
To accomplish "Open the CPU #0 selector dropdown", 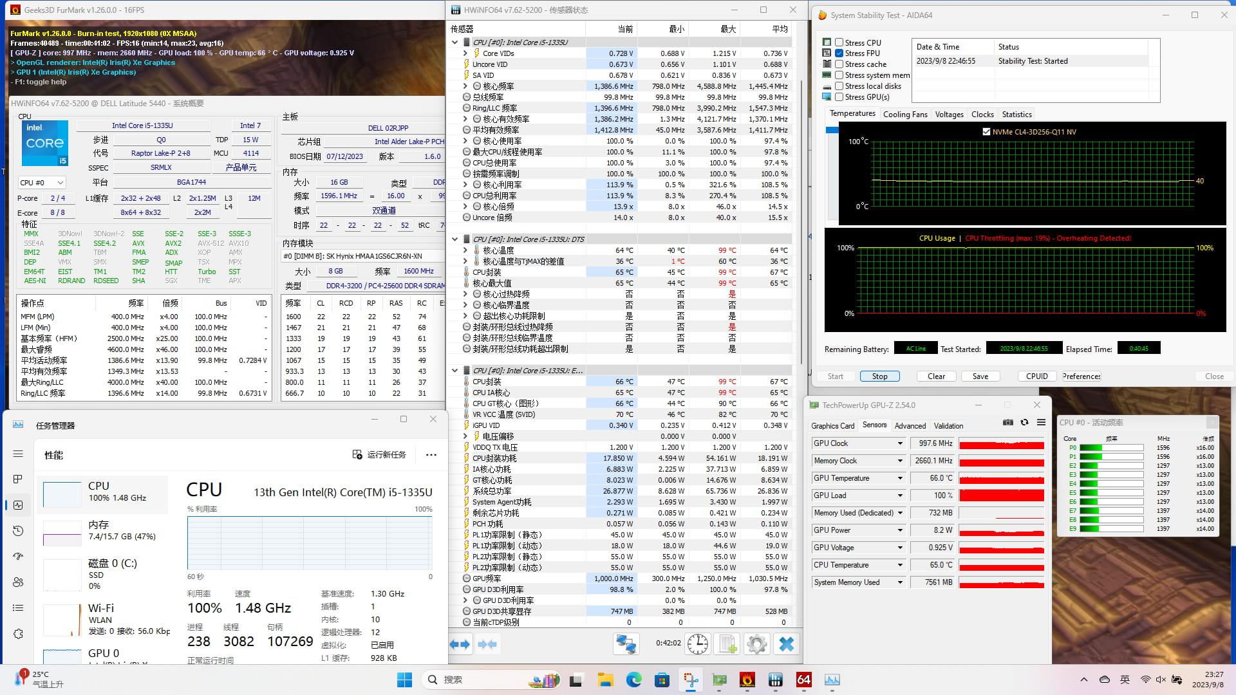I will tap(41, 183).
